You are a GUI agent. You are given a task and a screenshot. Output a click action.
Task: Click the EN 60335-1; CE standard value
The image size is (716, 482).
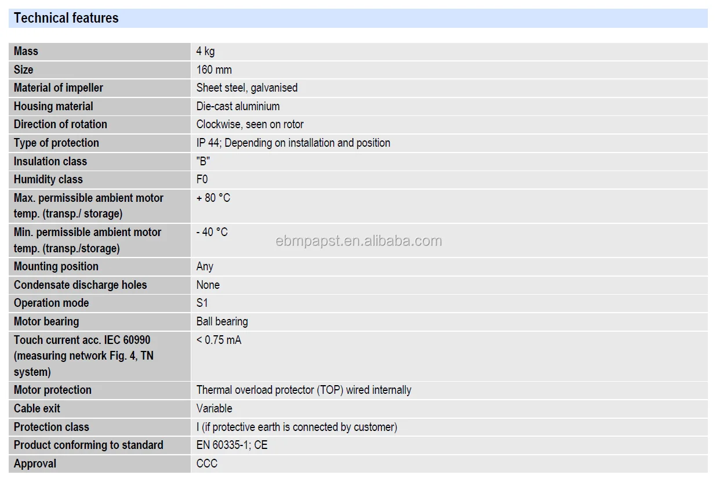pos(232,445)
